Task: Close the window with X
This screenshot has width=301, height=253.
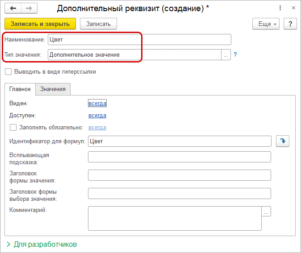Action: [292, 8]
